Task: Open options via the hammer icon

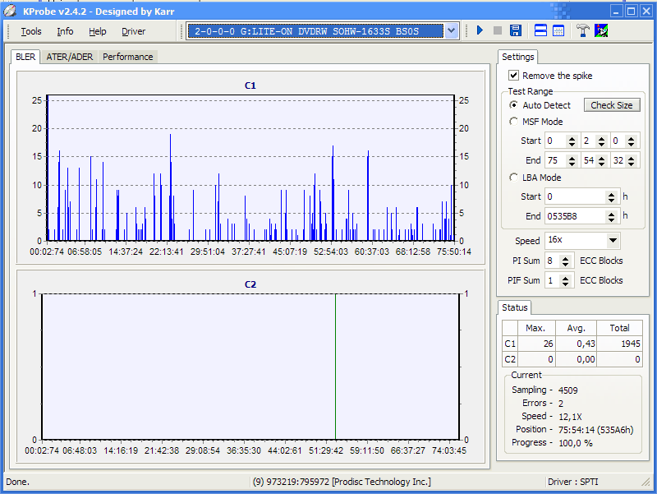Action: coord(583,31)
